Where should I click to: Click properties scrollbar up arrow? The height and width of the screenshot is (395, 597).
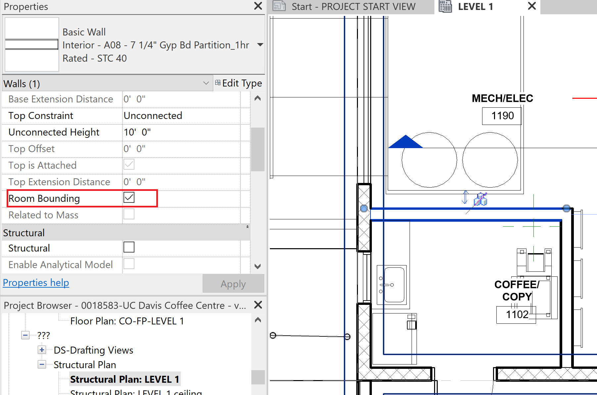click(258, 98)
